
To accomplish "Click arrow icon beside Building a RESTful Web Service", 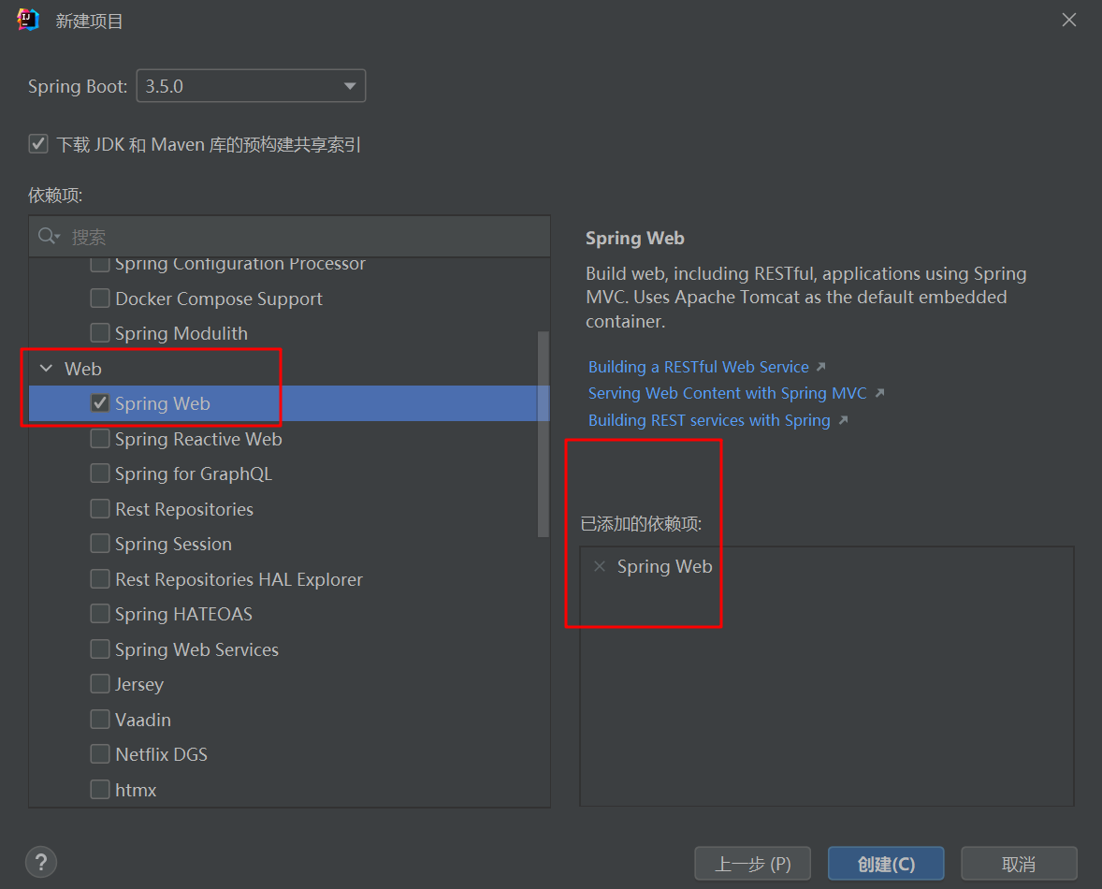I will pos(820,367).
